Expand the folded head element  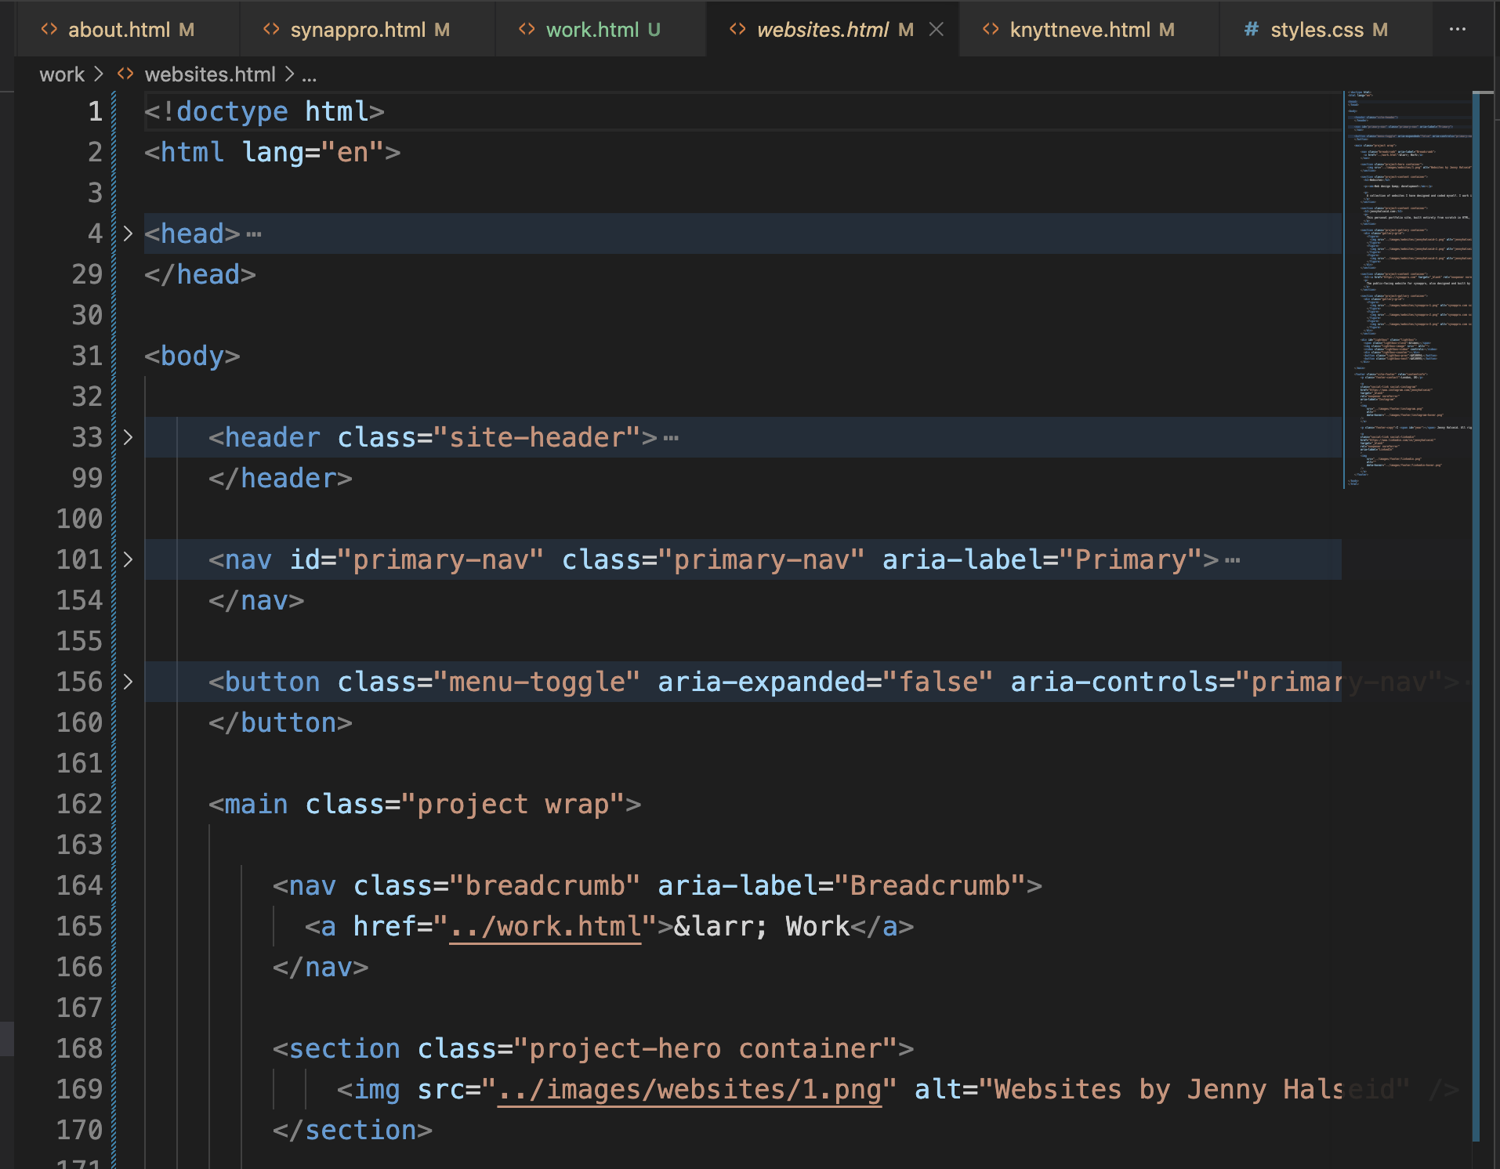128,233
